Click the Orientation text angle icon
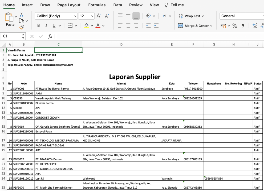Viewport: 264px width, 191px height. (x=148, y=16)
